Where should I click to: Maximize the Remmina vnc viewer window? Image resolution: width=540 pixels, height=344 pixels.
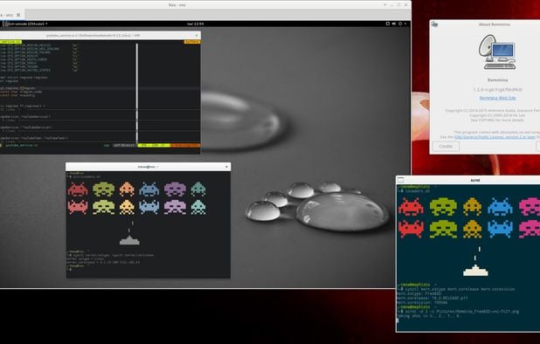click(x=398, y=5)
